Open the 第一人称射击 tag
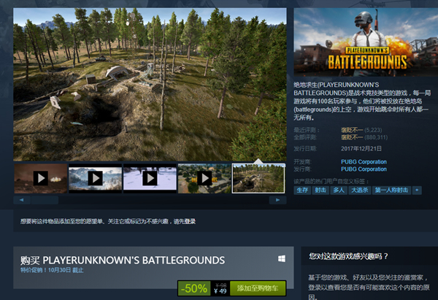 coord(391,190)
